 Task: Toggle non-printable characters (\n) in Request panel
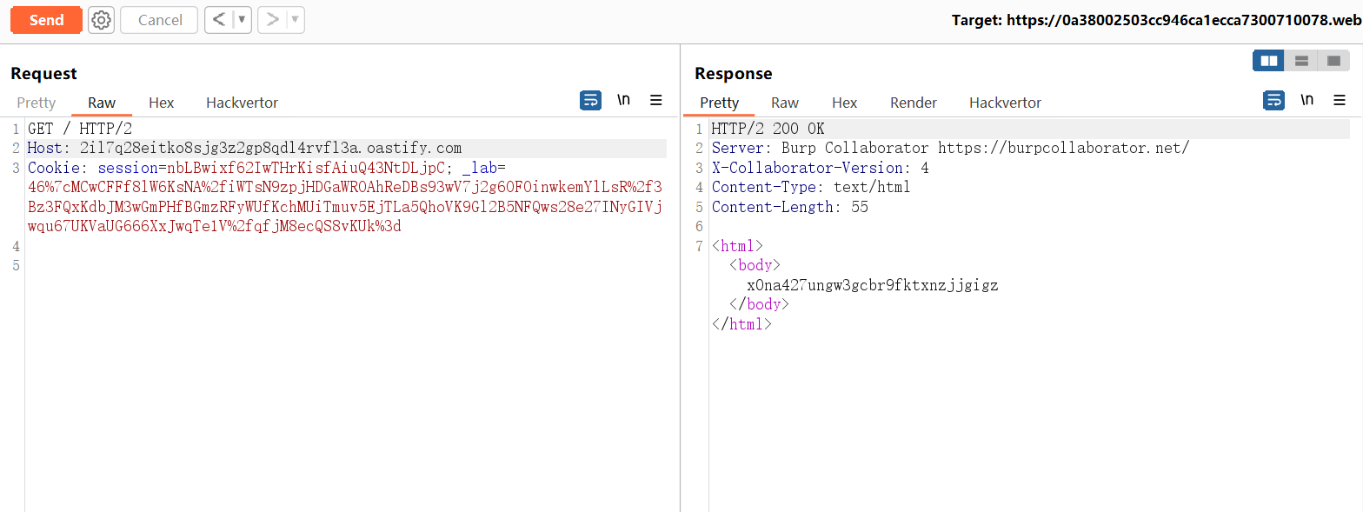point(623,100)
